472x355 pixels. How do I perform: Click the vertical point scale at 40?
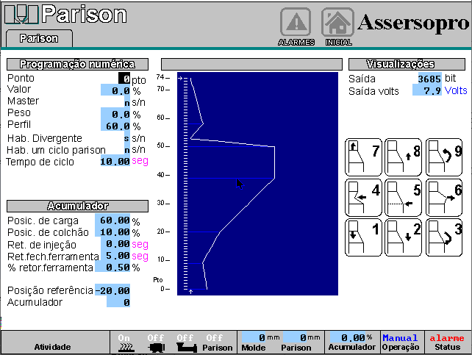coord(185,175)
